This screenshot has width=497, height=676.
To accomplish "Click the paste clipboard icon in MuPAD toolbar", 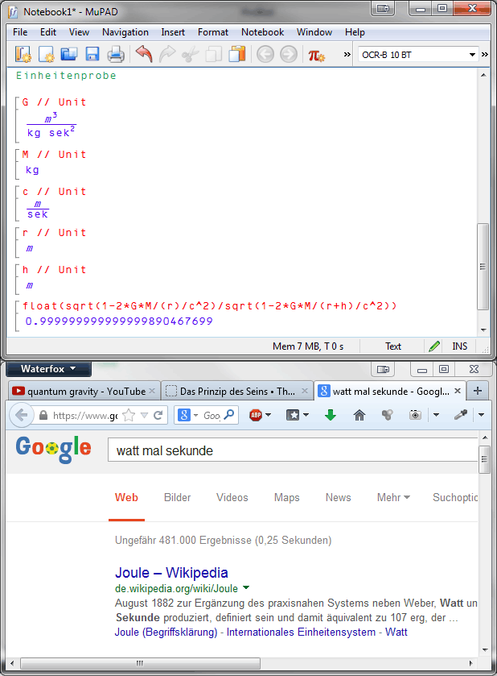I will coord(236,55).
